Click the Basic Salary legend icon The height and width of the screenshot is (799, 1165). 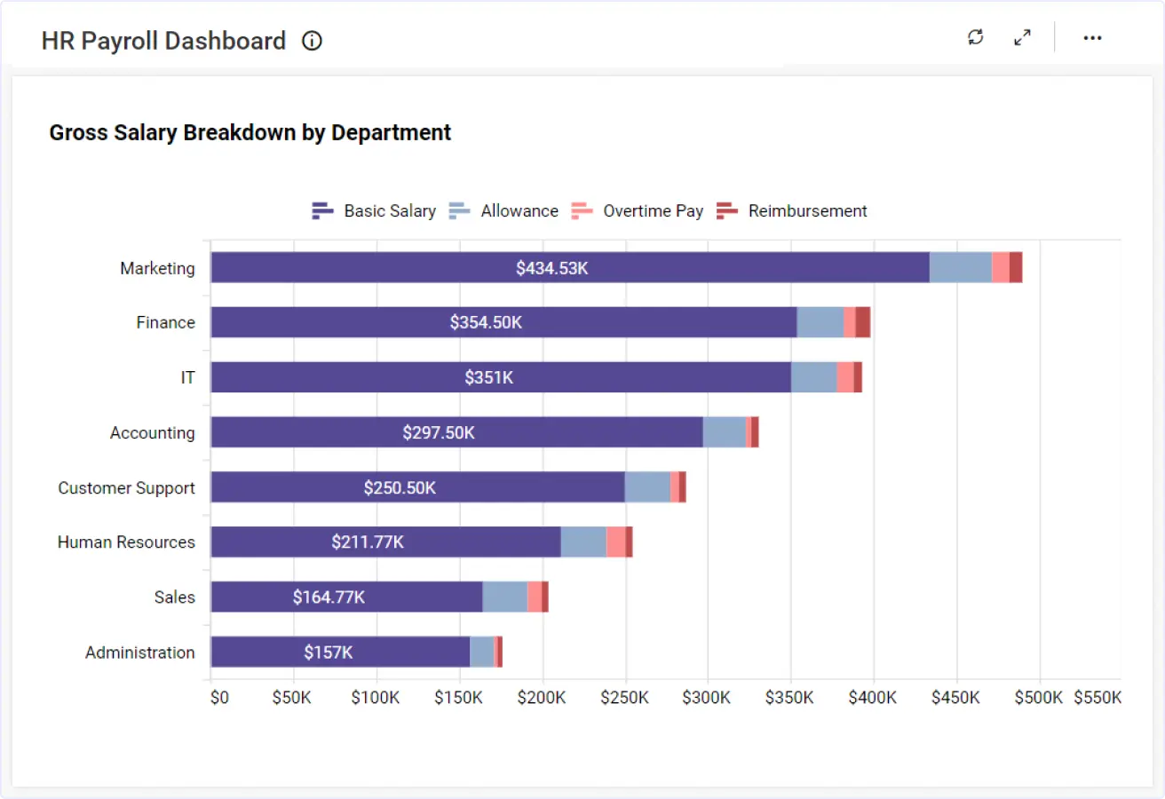tap(322, 211)
